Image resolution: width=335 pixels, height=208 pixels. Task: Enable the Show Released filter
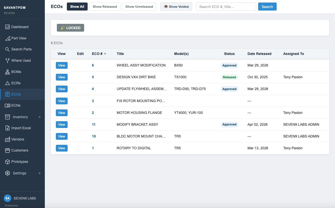tap(105, 7)
